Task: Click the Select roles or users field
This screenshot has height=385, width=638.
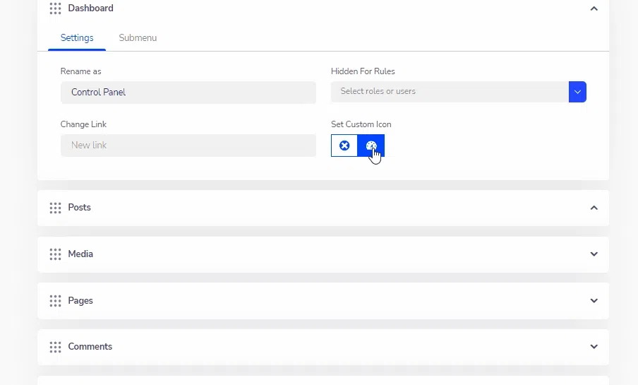Action: [450, 92]
